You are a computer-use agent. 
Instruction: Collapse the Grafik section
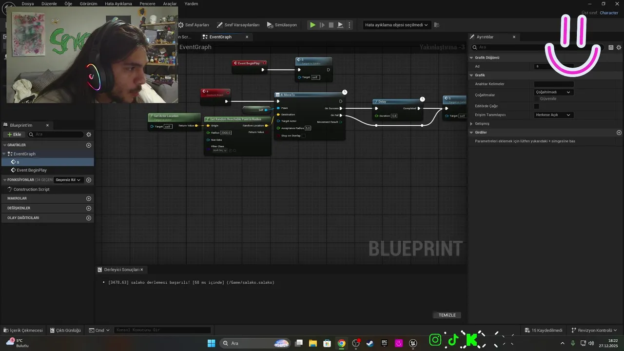tap(471, 75)
